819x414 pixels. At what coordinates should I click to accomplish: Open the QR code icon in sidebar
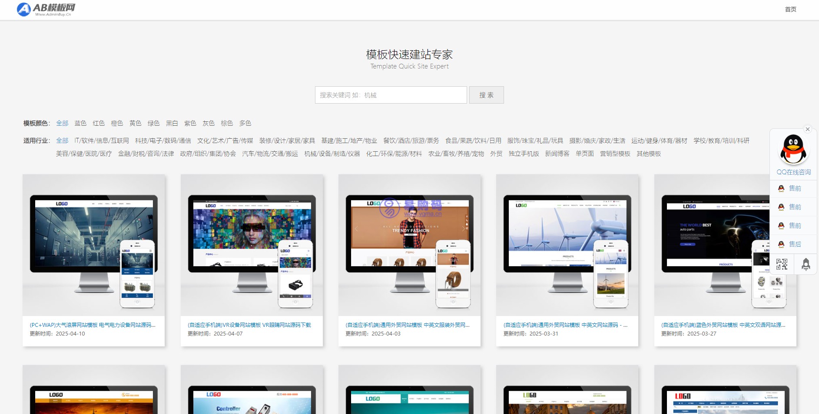coord(782,264)
